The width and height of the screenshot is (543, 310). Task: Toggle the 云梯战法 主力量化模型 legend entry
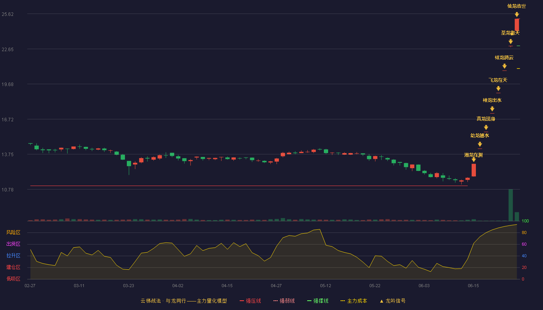click(183, 301)
